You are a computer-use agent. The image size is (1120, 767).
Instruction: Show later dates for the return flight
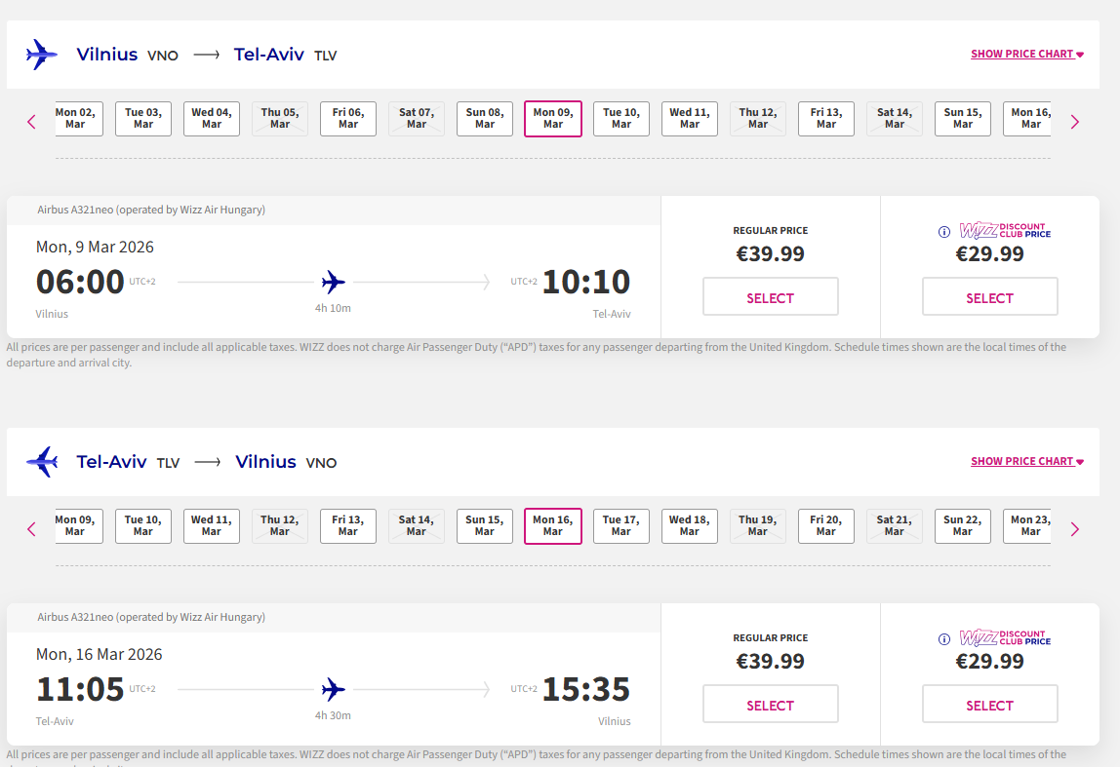(x=1075, y=529)
